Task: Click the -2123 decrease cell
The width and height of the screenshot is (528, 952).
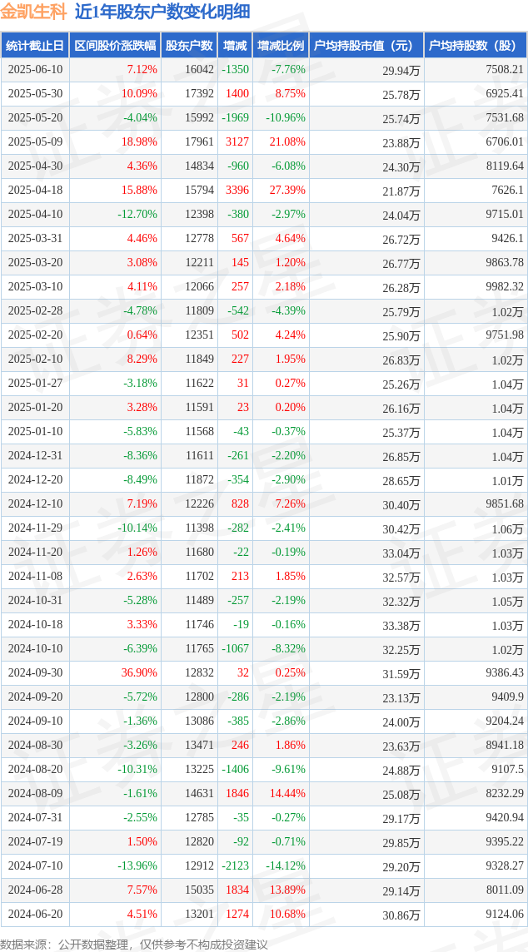Action: coord(235,866)
